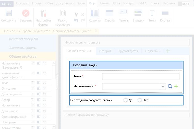
Task: Click the small gray X delete icon
Action: (83, 15)
